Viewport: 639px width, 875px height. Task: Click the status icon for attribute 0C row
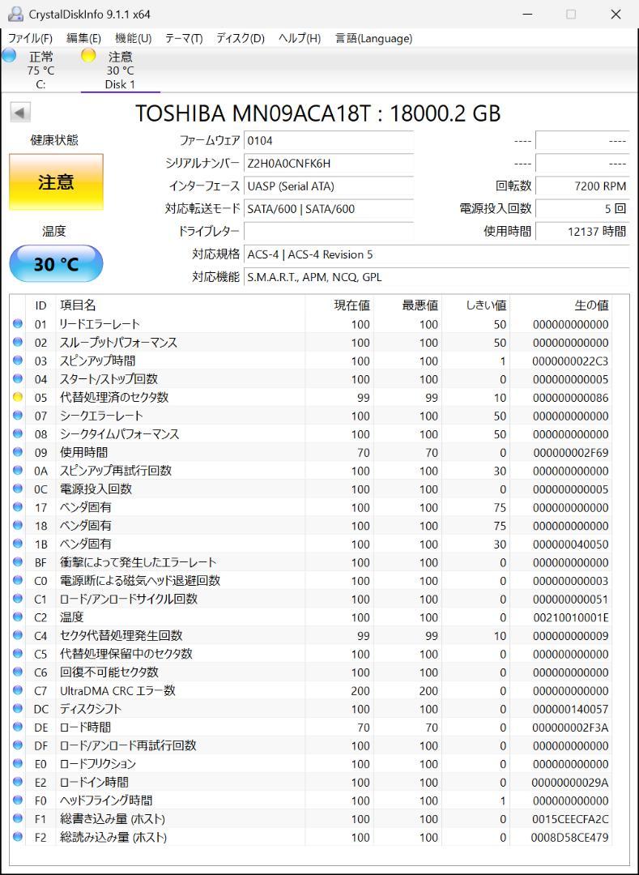(x=18, y=489)
